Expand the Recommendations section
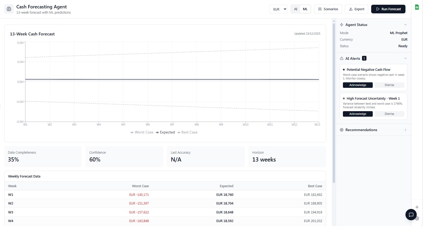423x226 pixels. coord(405,130)
